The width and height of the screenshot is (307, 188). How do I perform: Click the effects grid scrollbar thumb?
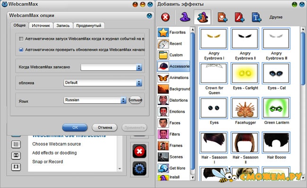tap(303, 58)
